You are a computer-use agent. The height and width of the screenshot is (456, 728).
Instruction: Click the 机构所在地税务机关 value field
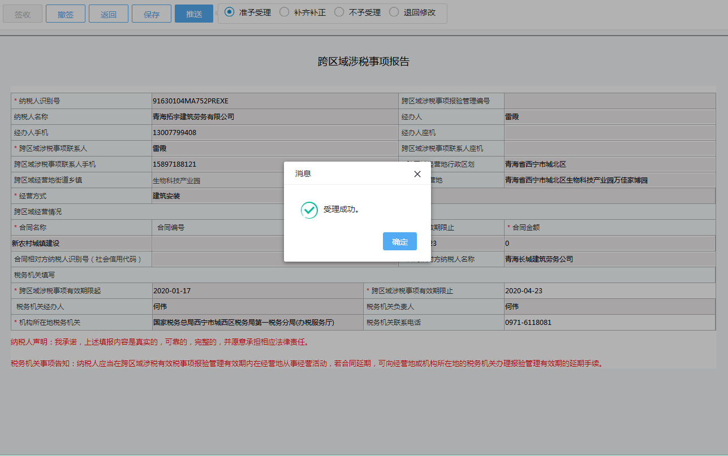point(257,323)
